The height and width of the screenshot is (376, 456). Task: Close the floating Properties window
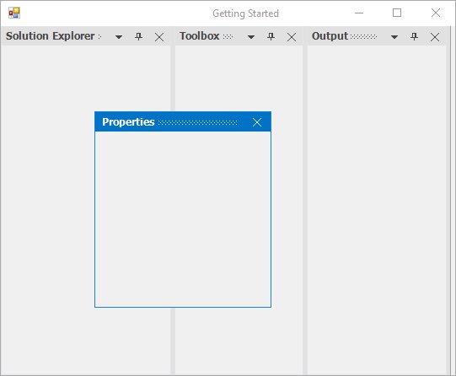[x=257, y=122]
